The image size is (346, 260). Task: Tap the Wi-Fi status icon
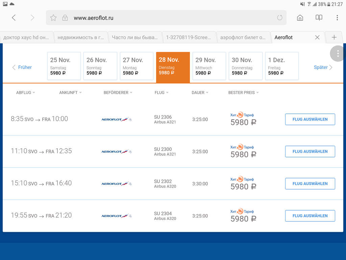309,4
